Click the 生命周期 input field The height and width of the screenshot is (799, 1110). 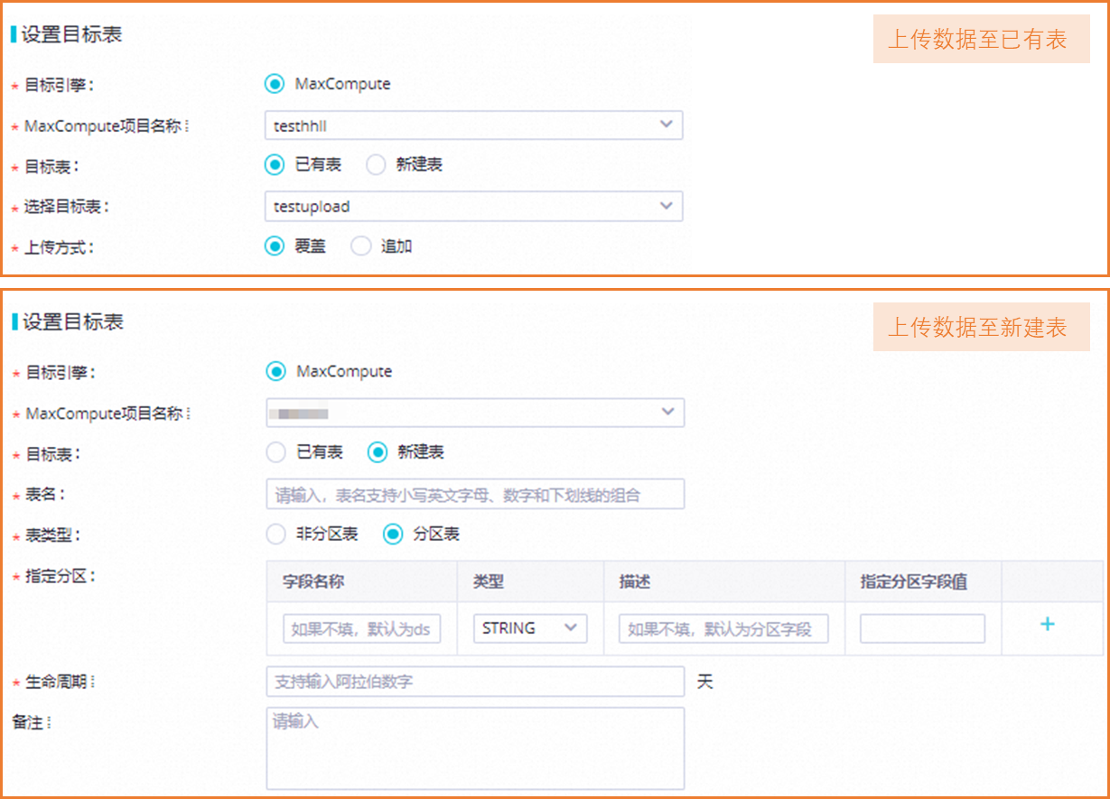pyautogui.click(x=472, y=681)
